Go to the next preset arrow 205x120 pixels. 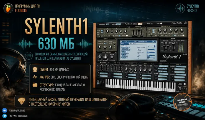[155, 42]
